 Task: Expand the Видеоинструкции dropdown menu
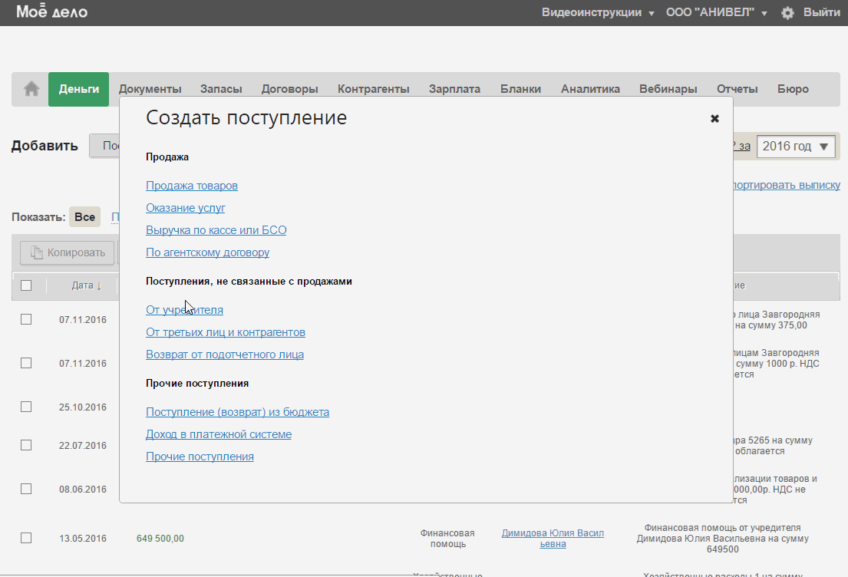(x=598, y=13)
